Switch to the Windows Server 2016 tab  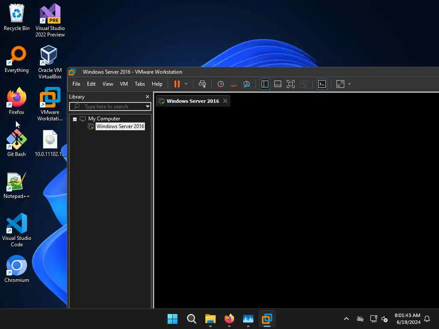(x=192, y=101)
